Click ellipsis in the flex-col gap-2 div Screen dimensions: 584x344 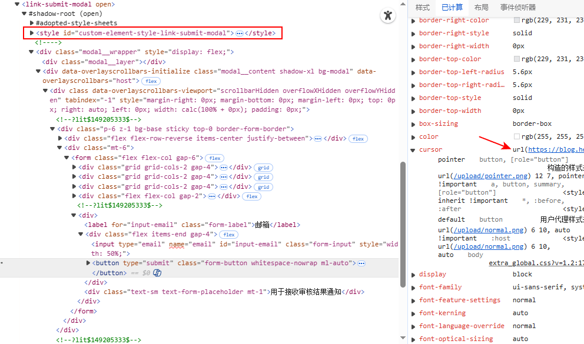tap(211, 196)
